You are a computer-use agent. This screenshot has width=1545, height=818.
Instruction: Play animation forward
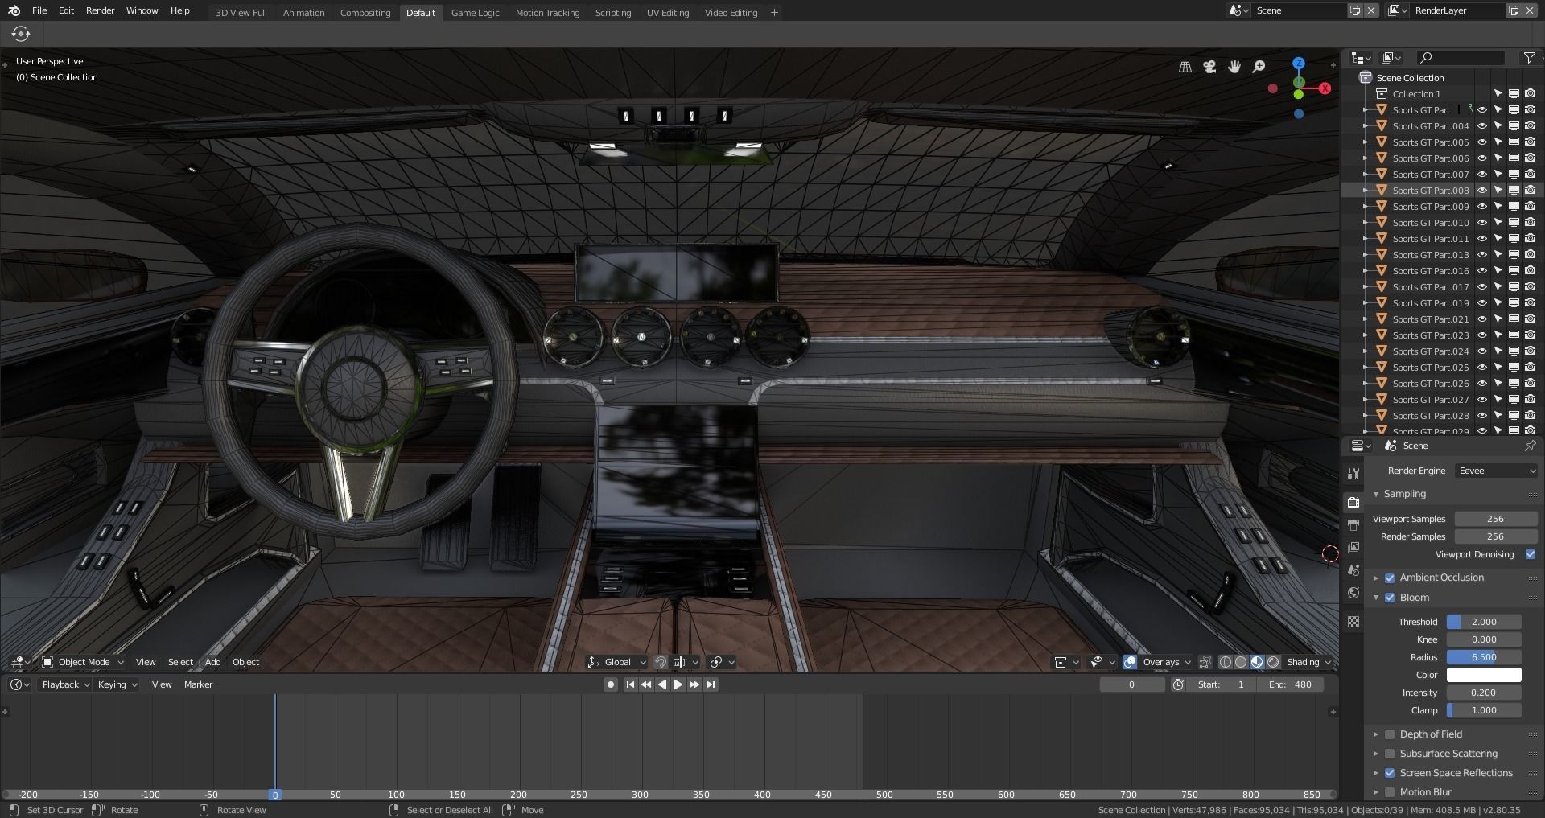coord(678,684)
